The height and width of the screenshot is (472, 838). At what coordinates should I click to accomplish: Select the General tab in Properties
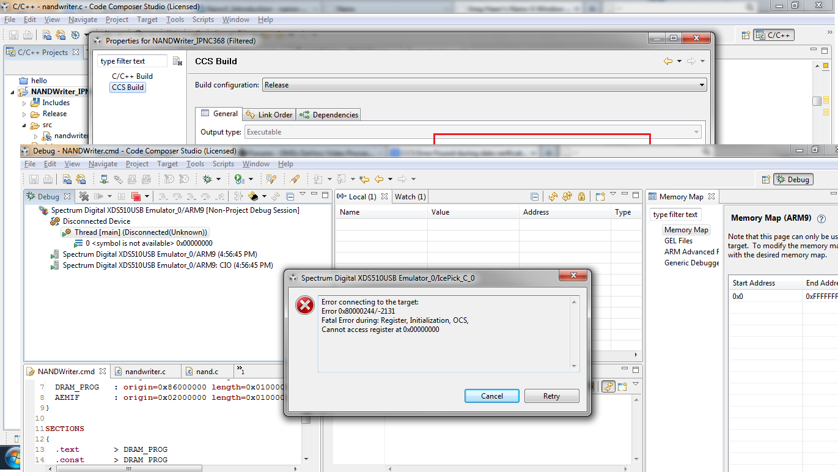click(x=219, y=114)
